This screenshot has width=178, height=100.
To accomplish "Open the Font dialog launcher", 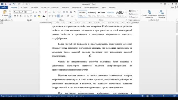I will pyautogui.click(x=46, y=20).
